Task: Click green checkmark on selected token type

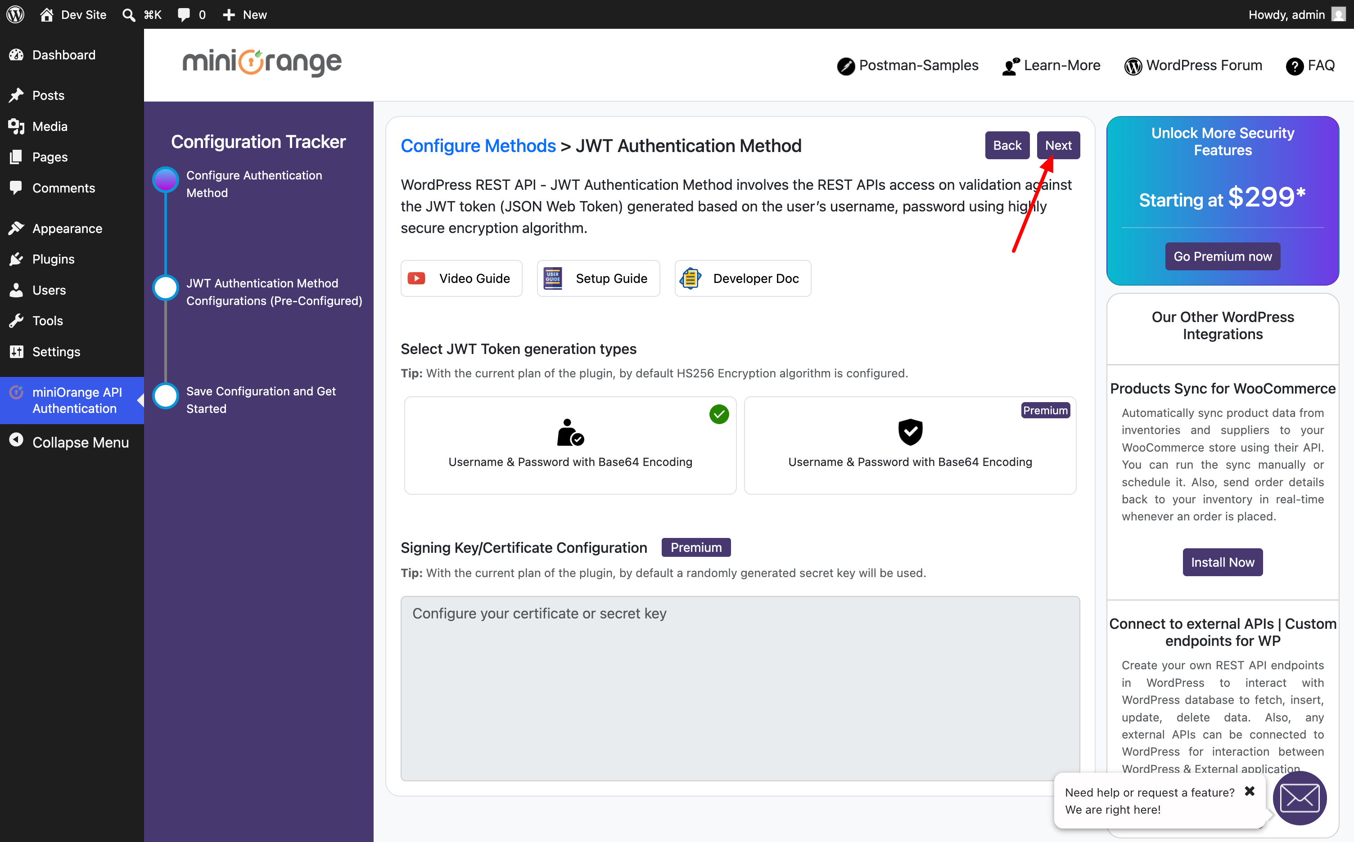Action: pos(719,414)
